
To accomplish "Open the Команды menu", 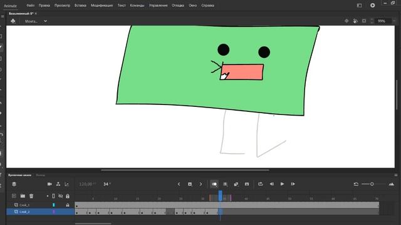I will tap(137, 6).
